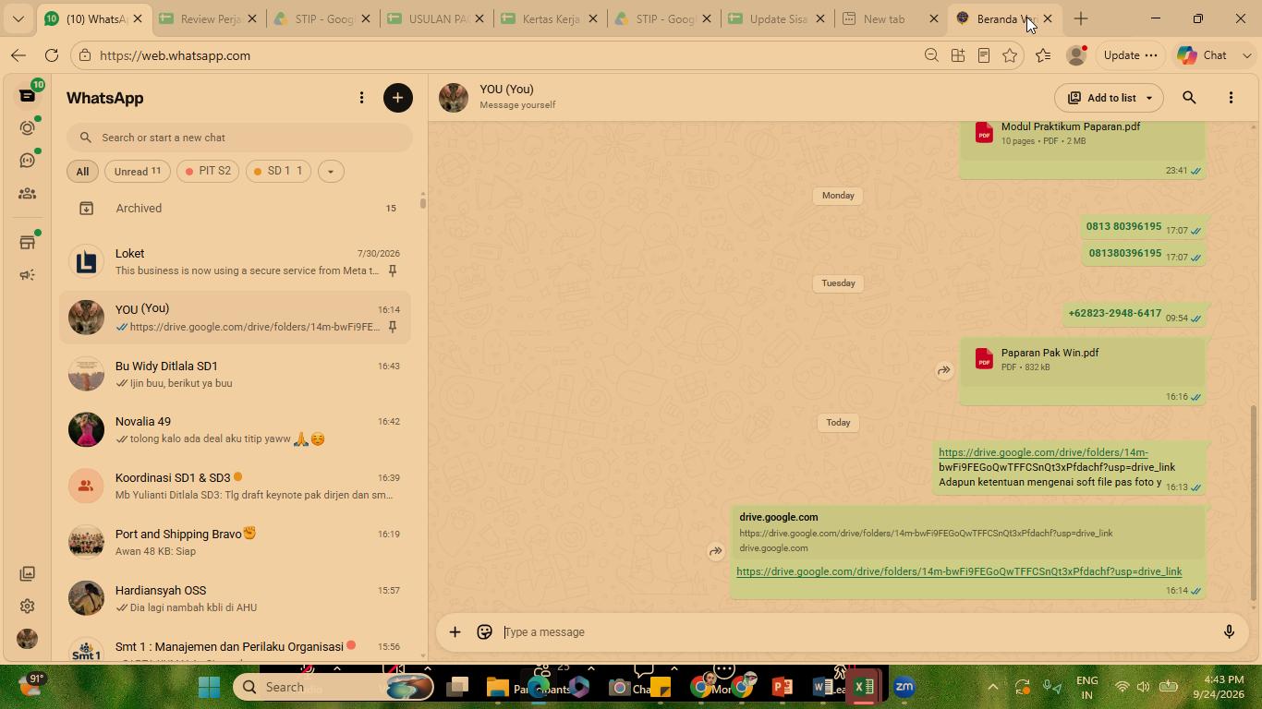Open the Channels icon in sidebar
The image size is (1262, 709).
27,161
